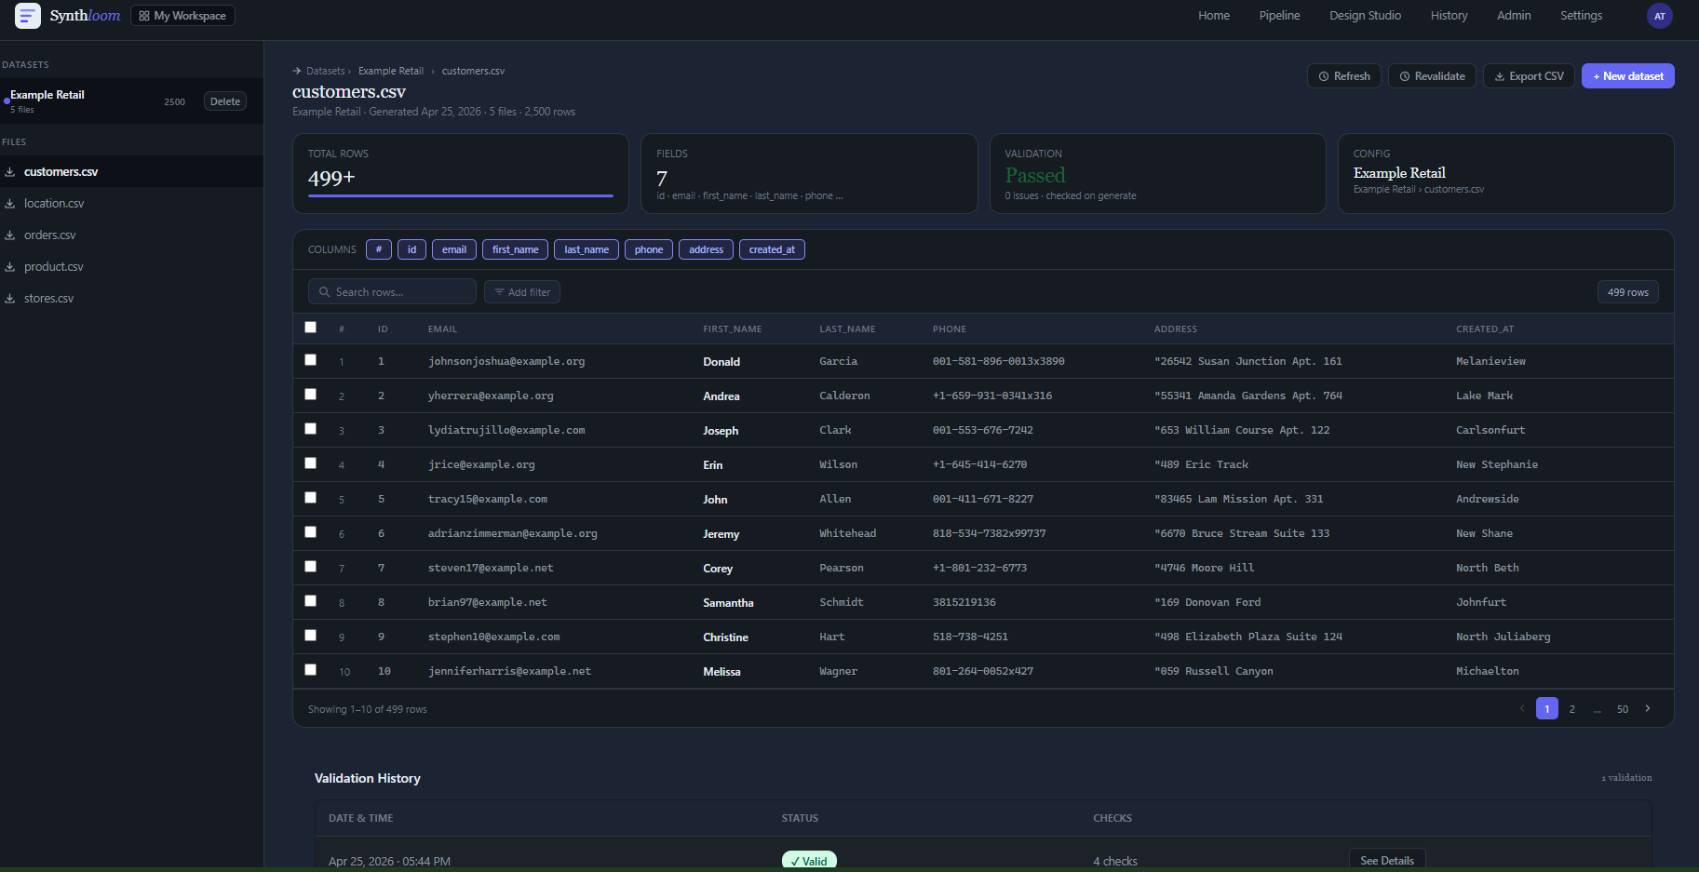Check the row checkbox for Corey Pearson
The image size is (1699, 872).
coord(311,567)
